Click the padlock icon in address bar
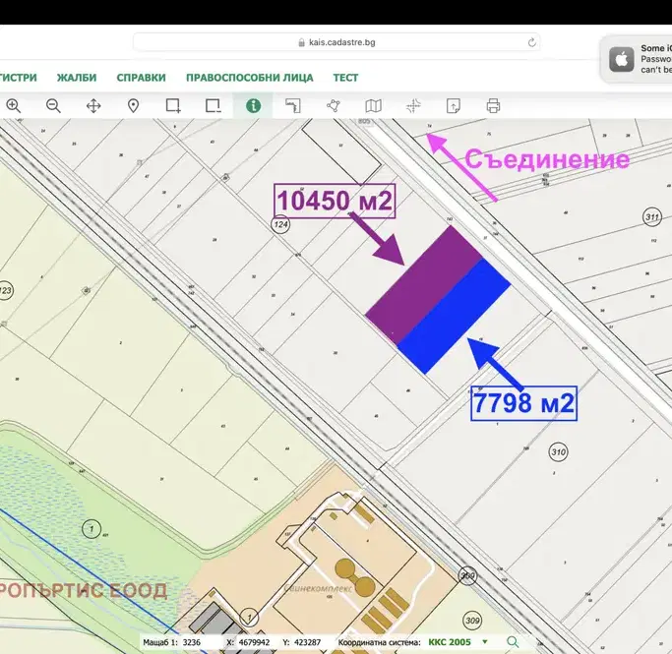 301,42
